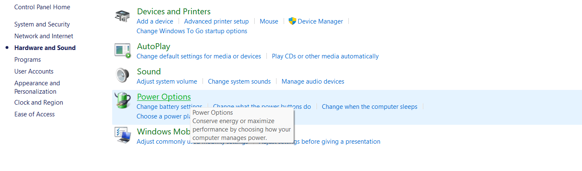Change Windows To Go startup options
The height and width of the screenshot is (171, 582).
(192, 31)
